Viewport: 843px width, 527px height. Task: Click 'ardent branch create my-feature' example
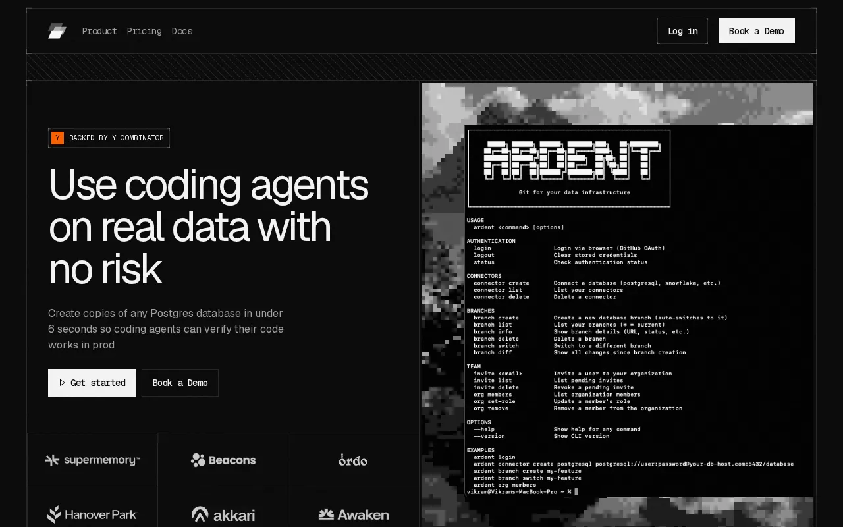point(528,471)
